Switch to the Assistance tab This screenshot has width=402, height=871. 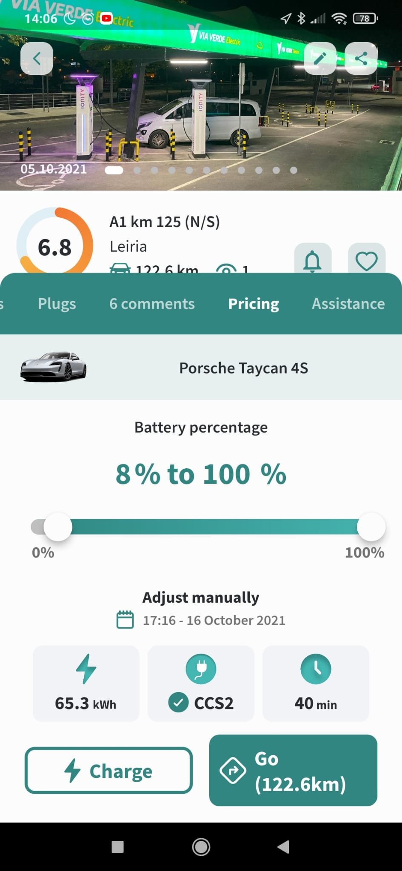click(x=348, y=304)
